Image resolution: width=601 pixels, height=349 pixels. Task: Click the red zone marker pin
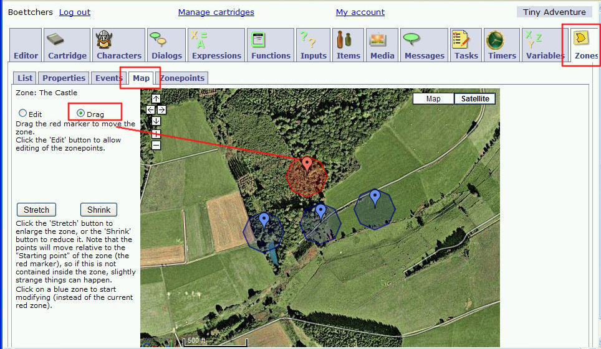(307, 164)
